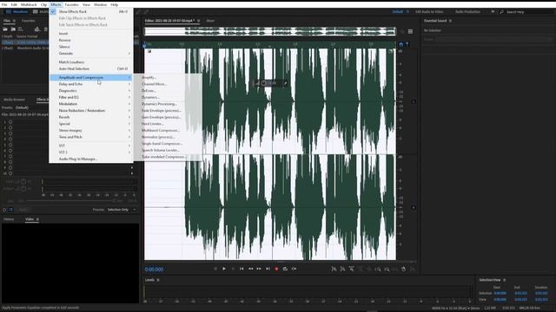Screen dimensions: 556x312
Task: Open the Favorites menu
Action: (71, 4)
